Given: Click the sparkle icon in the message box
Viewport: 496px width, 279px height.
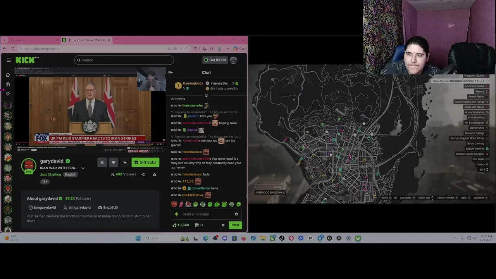Looking at the screenshot, I should [177, 214].
